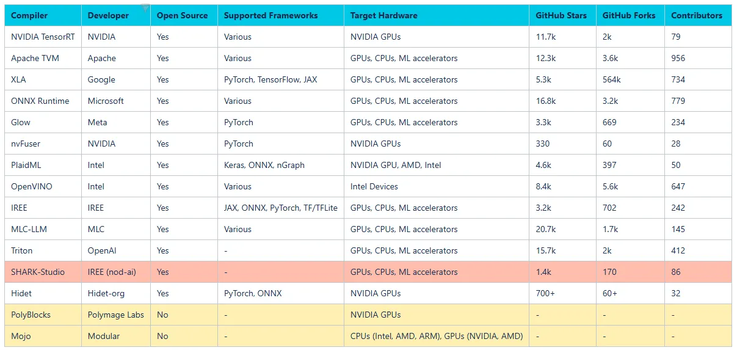Viewport: 737px width, 350px height.
Task: Click the PyTorch, ONNX frameworks cell
Action: point(281,293)
